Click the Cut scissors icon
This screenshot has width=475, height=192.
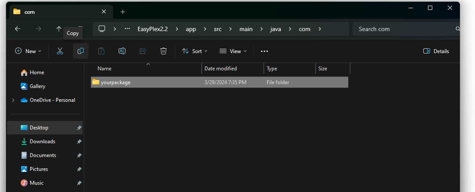[x=60, y=51]
